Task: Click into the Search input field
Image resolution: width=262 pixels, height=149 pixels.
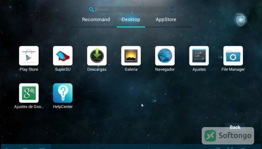Action: click(x=133, y=9)
